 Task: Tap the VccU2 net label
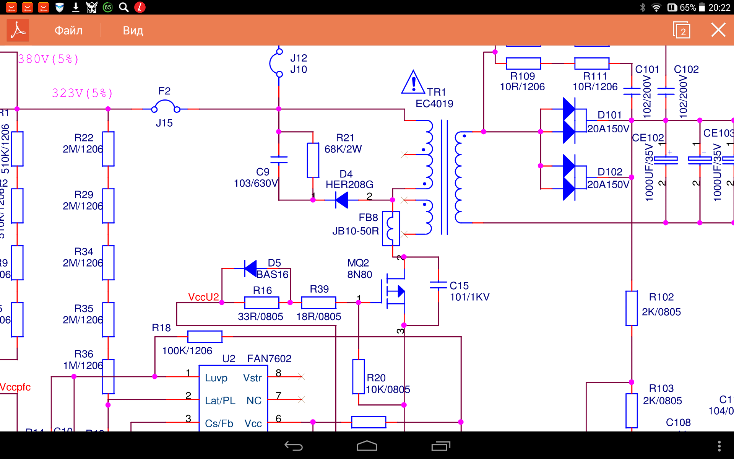pos(203,297)
